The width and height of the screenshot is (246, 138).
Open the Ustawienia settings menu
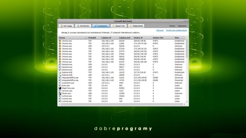point(182,26)
